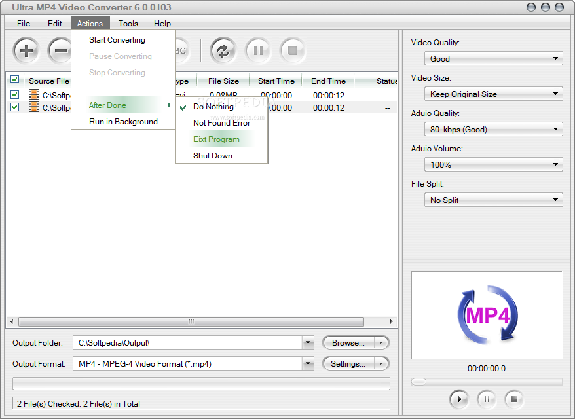Click the End Time column header

(x=328, y=81)
